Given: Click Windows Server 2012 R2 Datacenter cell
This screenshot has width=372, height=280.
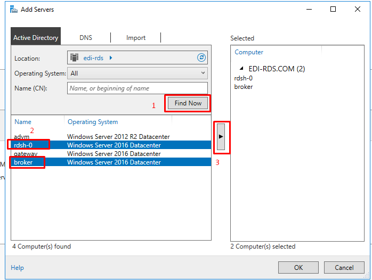Looking at the screenshot, I should (118, 137).
